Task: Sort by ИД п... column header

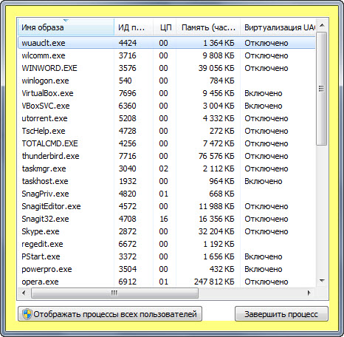Action: coord(134,27)
